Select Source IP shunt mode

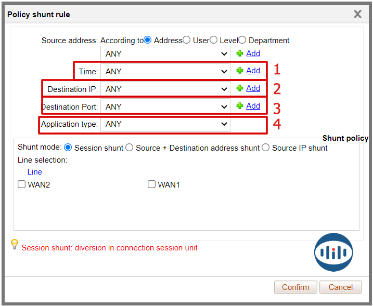[x=266, y=148]
